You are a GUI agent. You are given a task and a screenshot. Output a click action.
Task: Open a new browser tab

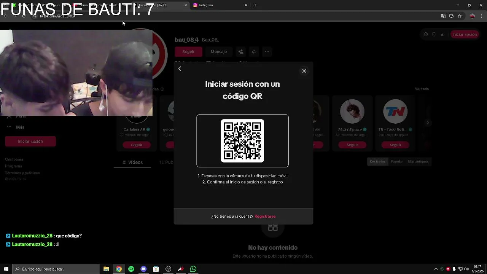tap(255, 5)
